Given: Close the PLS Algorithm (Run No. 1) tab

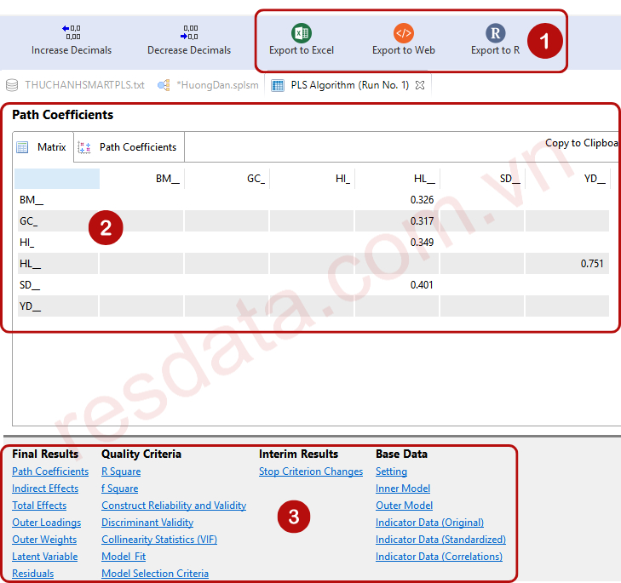Looking at the screenshot, I should click(x=420, y=85).
